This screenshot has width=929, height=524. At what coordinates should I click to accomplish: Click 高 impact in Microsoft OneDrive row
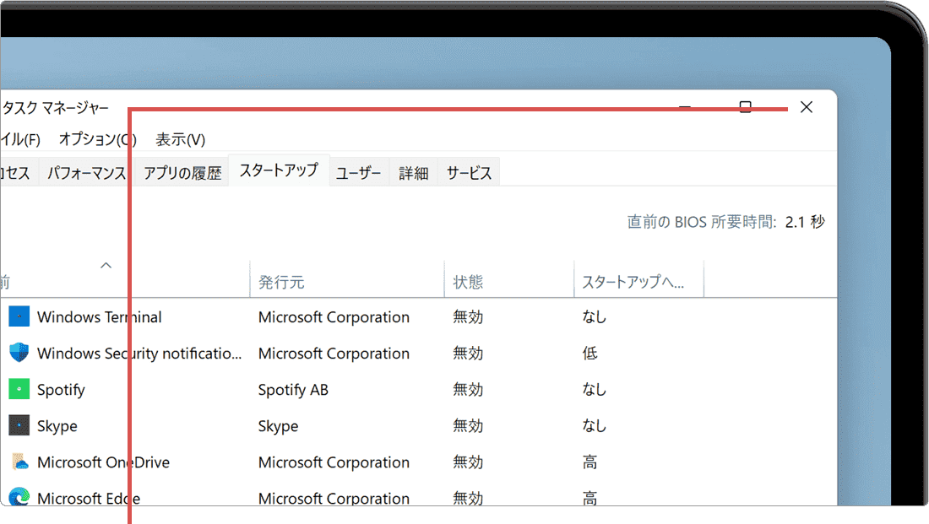click(589, 462)
